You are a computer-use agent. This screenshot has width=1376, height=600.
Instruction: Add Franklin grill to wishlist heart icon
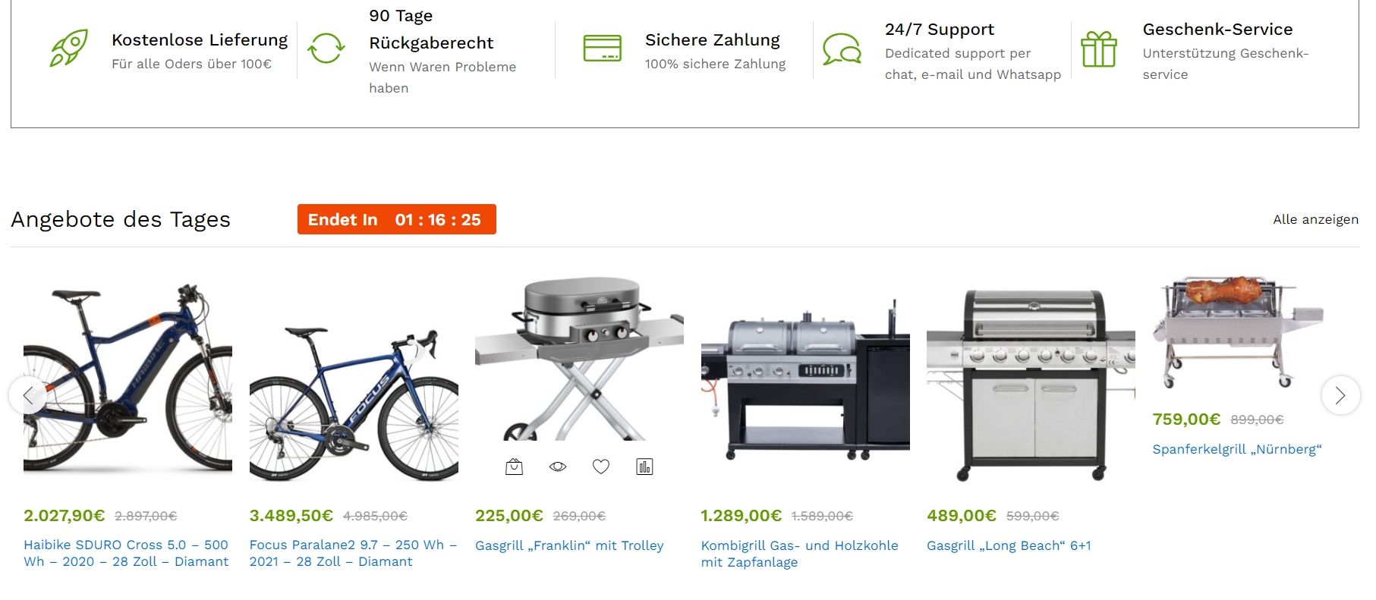click(601, 466)
